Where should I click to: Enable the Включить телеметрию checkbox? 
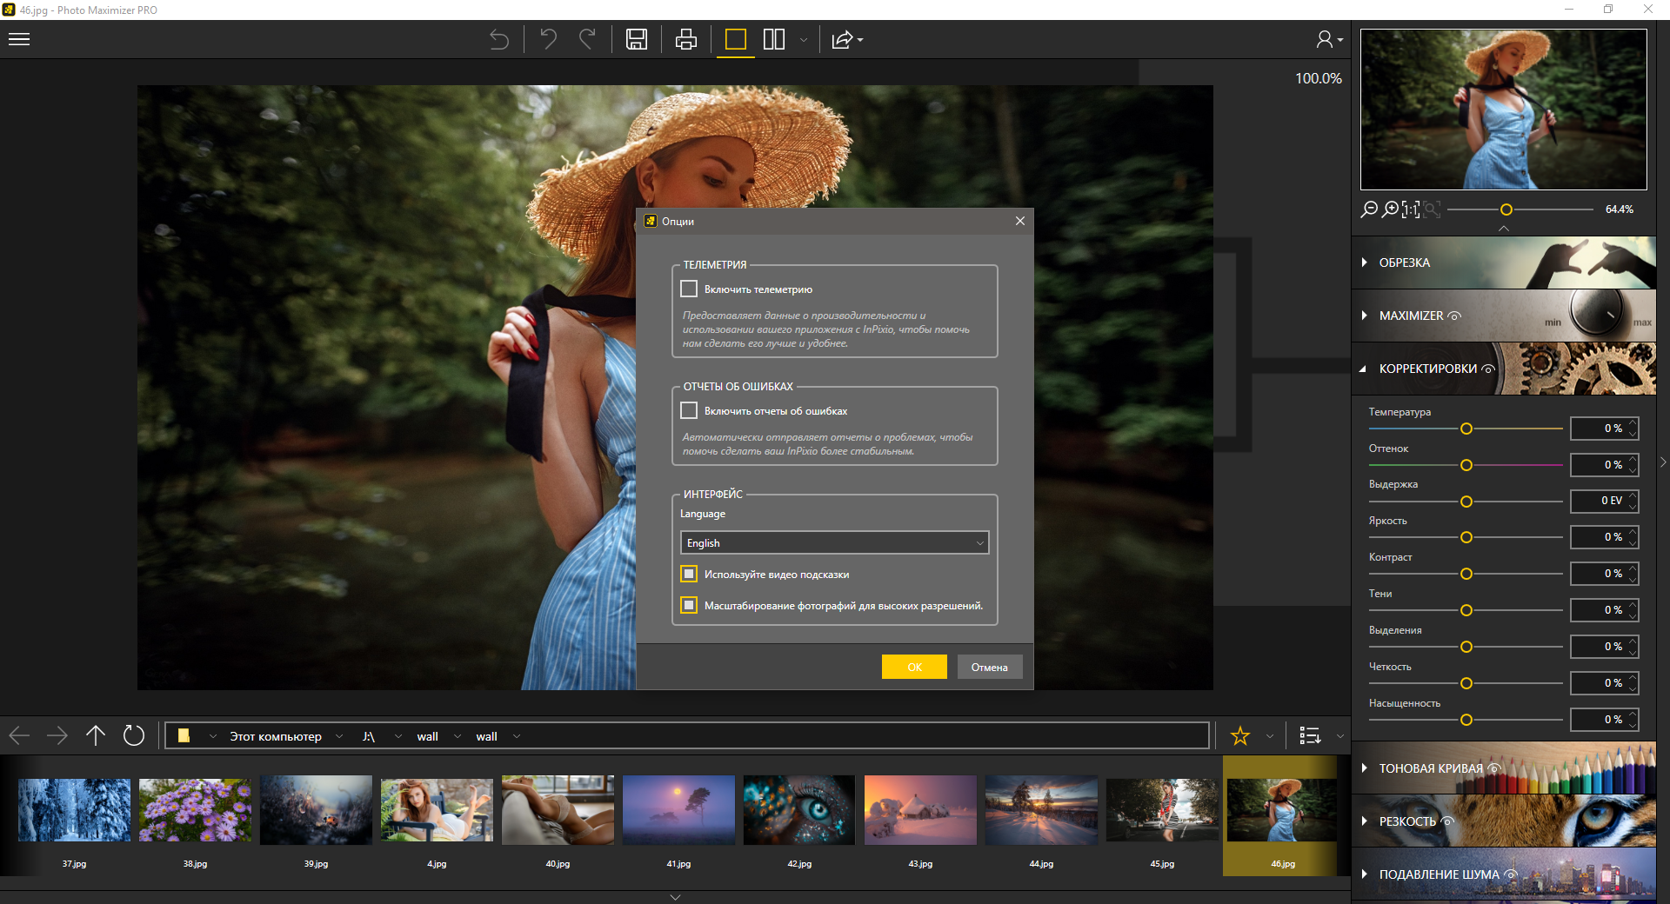689,289
